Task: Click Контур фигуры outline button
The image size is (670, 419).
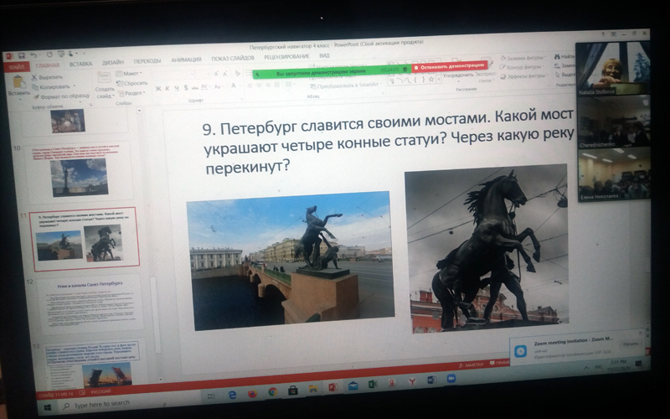Action: (522, 67)
